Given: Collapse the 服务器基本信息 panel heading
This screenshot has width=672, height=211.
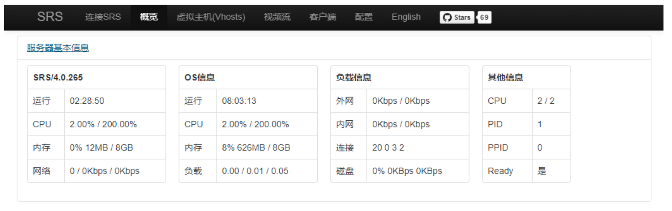Looking at the screenshot, I should point(58,48).
